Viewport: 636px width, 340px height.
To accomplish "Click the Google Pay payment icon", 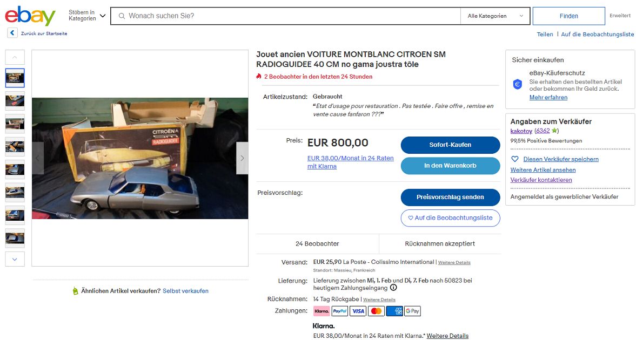I will click(x=412, y=311).
